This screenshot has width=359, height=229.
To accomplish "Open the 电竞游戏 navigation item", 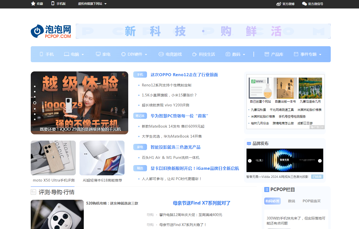I will 173,54.
